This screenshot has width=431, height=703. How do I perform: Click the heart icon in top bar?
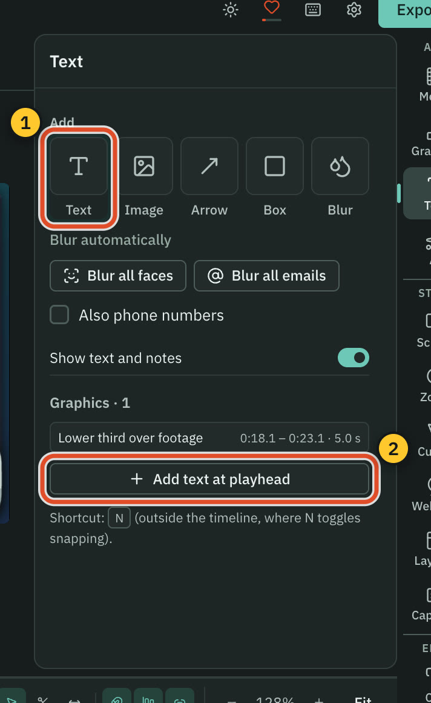(x=272, y=8)
